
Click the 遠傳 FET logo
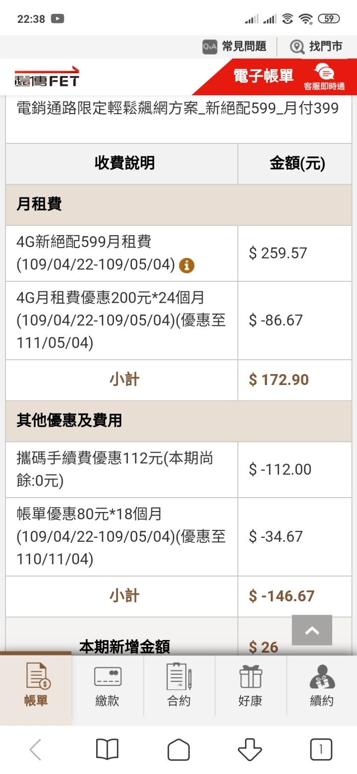[47, 76]
